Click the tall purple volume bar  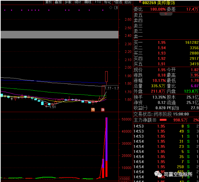[106, 139]
